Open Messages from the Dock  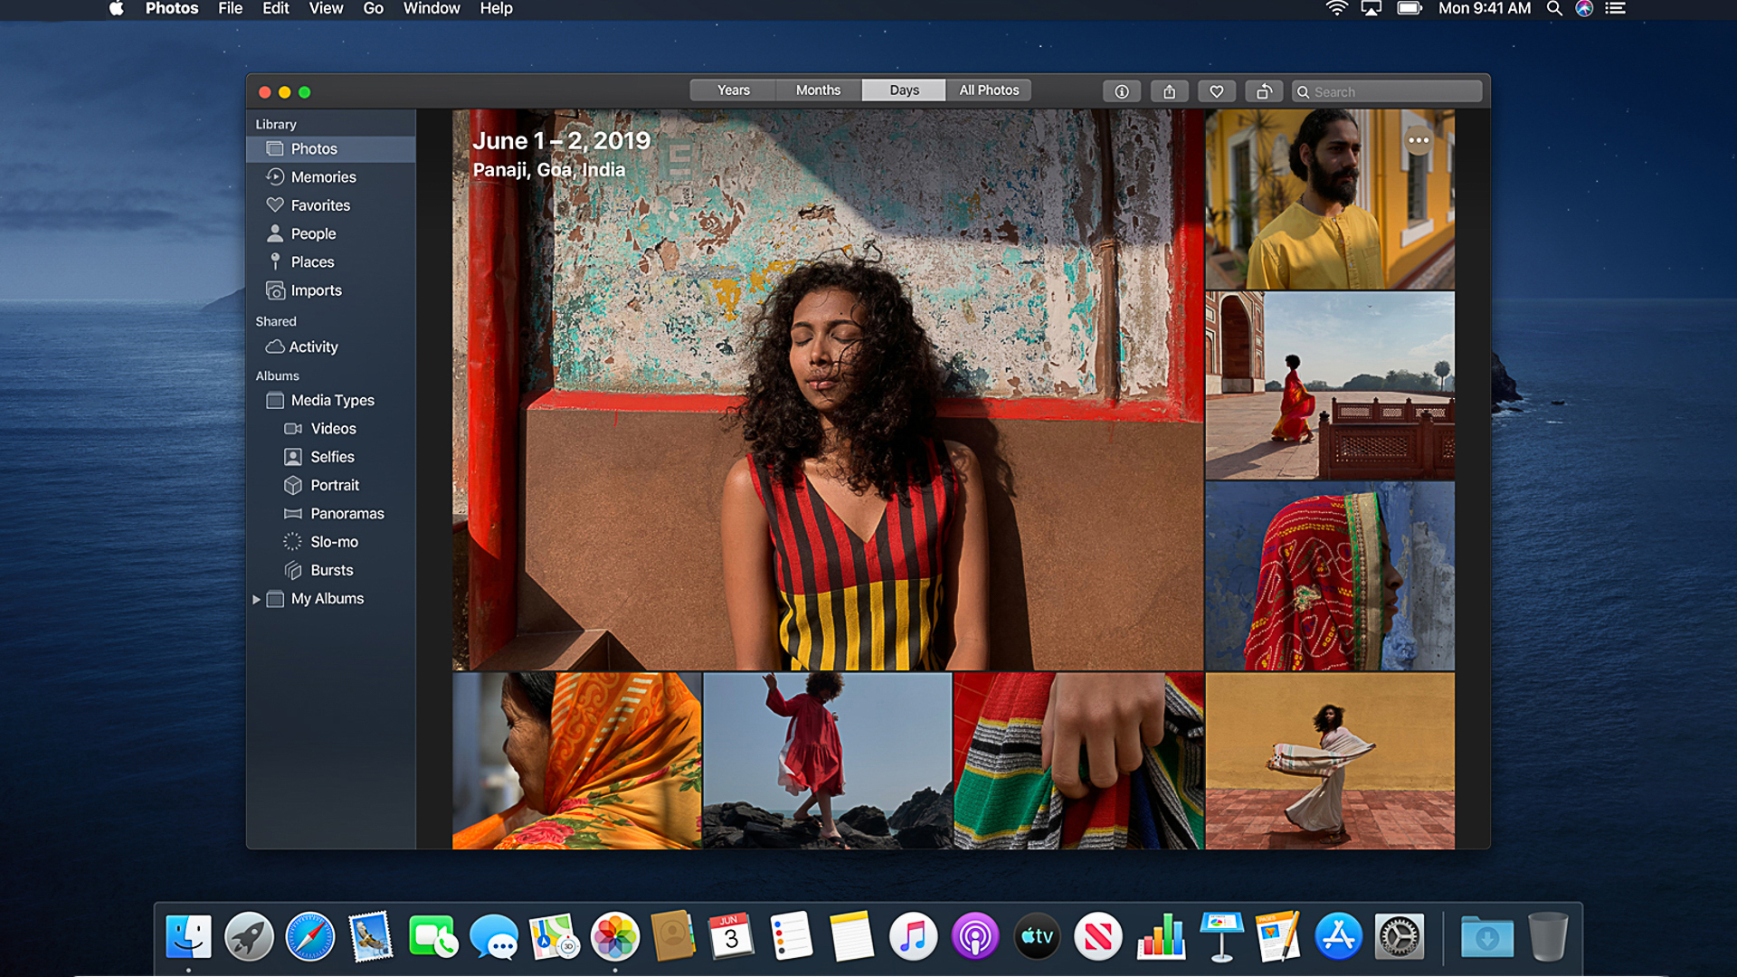494,936
